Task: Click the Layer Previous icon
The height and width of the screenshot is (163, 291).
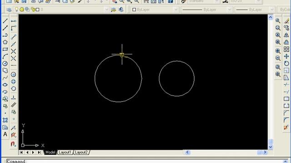Action: click(x=121, y=10)
